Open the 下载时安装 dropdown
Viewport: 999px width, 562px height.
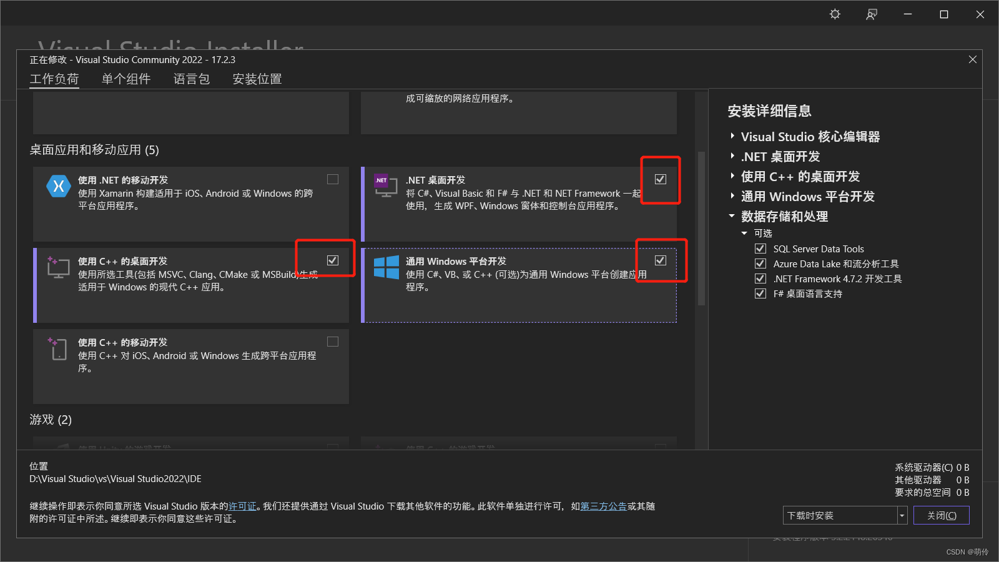point(901,515)
